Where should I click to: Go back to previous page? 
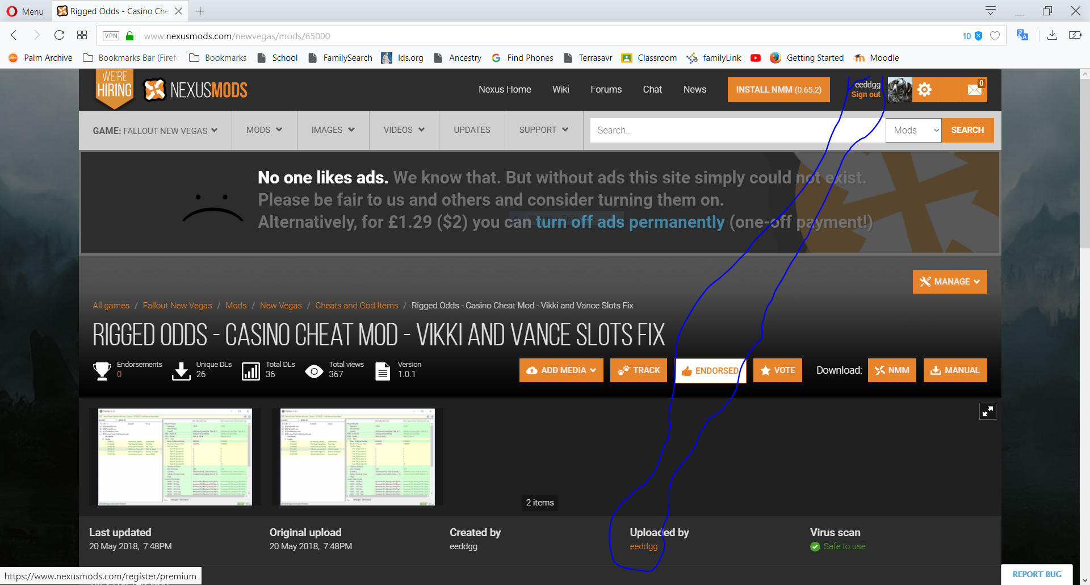coord(14,35)
